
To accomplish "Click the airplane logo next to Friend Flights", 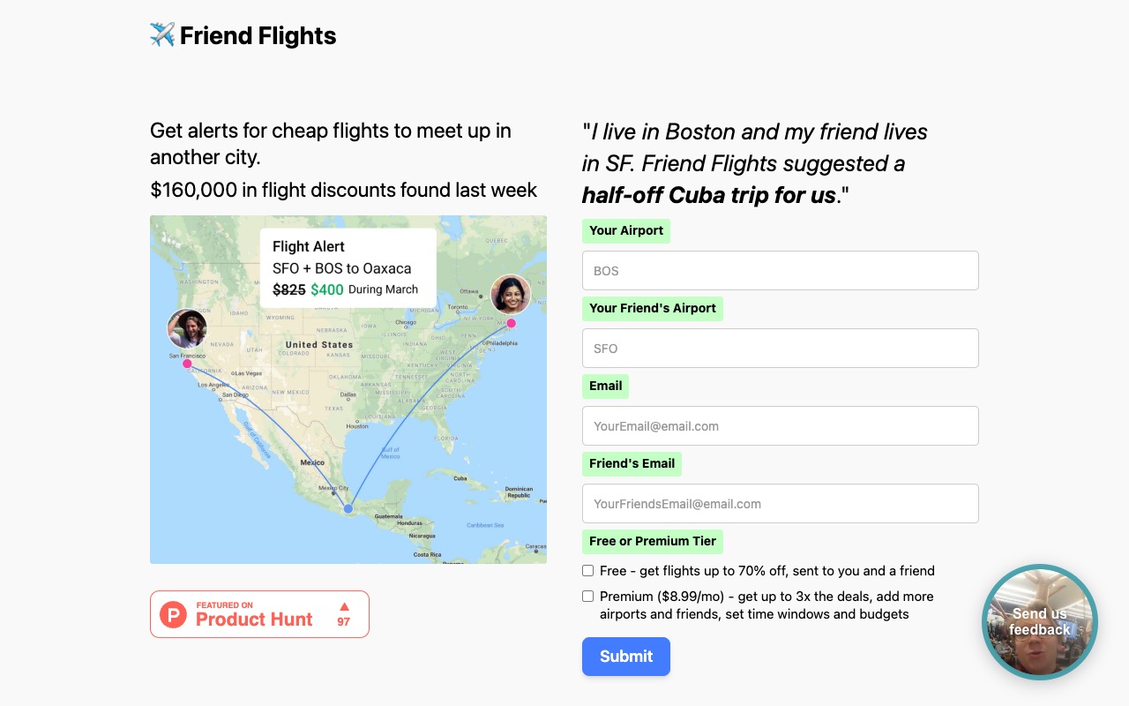I will click(x=161, y=35).
